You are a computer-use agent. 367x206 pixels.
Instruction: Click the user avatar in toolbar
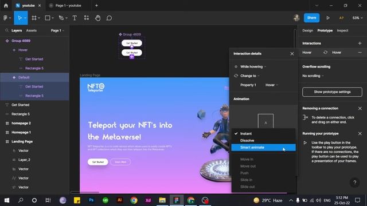(x=296, y=18)
